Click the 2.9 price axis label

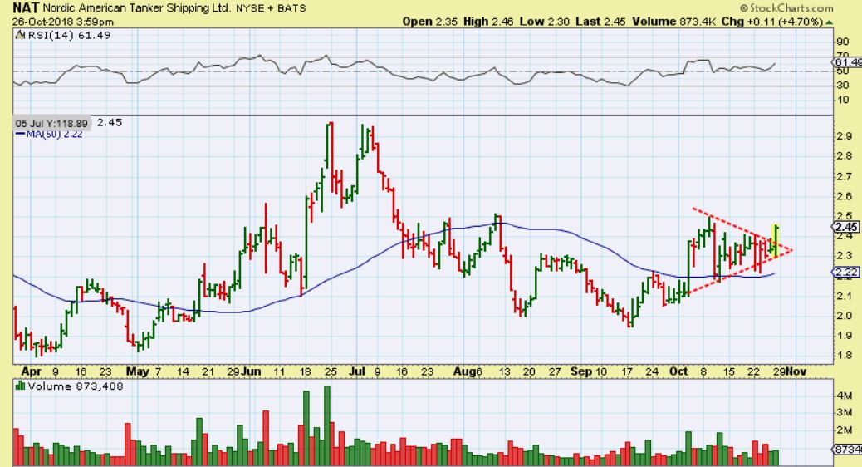[845, 136]
